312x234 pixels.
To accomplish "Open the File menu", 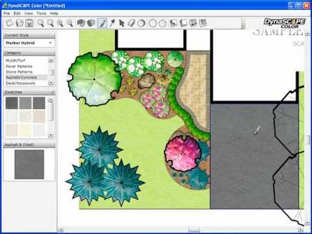I will click(6, 14).
